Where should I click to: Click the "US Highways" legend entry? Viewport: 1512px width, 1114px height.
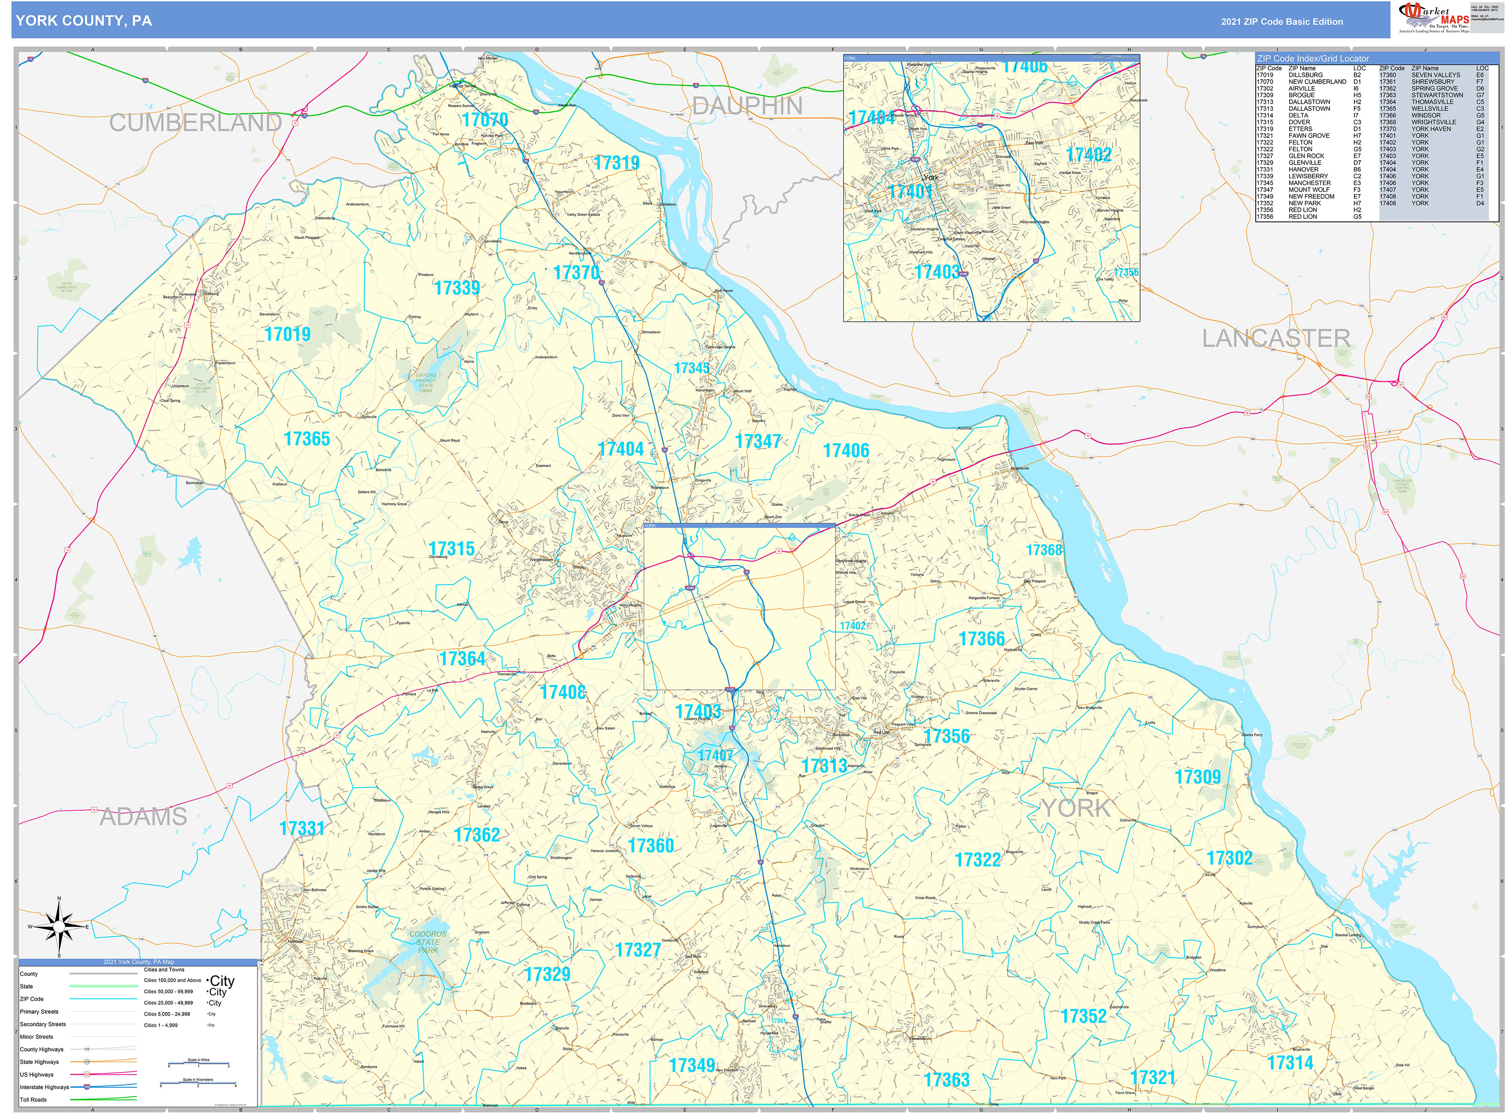coord(36,1075)
